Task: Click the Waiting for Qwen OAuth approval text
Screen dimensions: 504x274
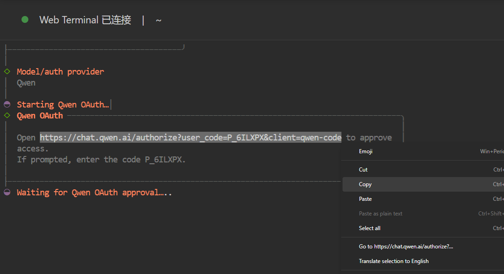Action: coord(94,193)
